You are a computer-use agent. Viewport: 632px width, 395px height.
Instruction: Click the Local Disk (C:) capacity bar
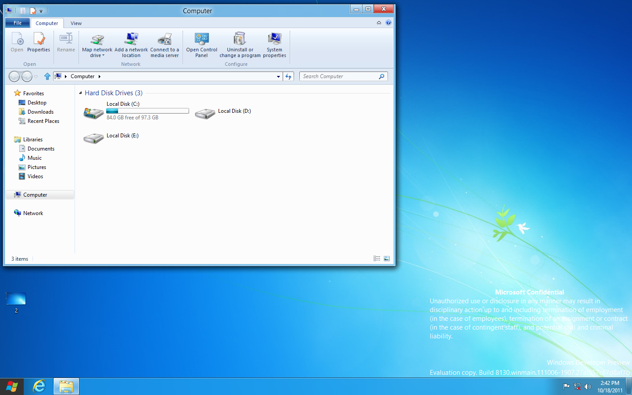click(x=147, y=111)
